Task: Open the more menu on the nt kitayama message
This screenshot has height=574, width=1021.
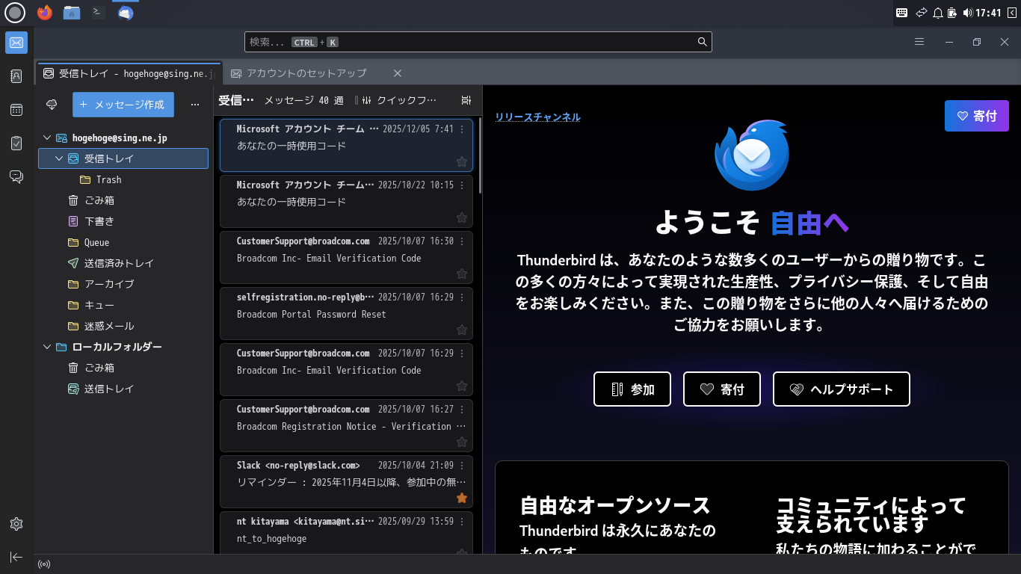Action: [x=462, y=522]
